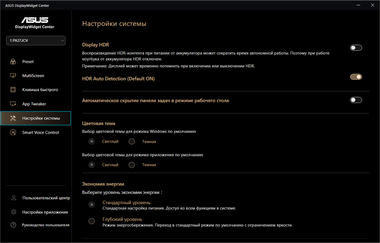The image size is (380, 243).
Task: Click the Preset sidebar icon
Action: tap(13, 62)
